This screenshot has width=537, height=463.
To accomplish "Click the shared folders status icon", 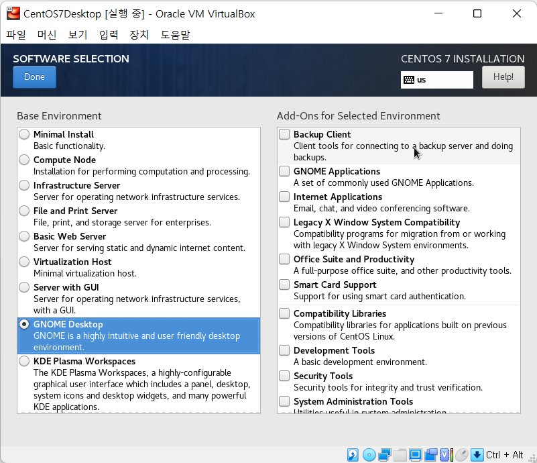I will (x=400, y=455).
